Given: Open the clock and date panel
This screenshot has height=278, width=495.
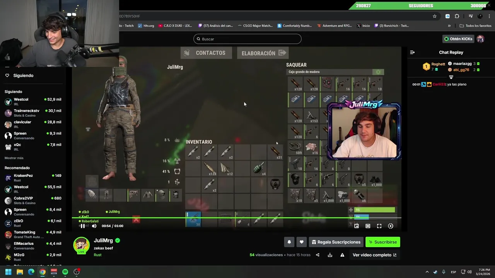Looking at the screenshot, I should [x=484, y=272].
